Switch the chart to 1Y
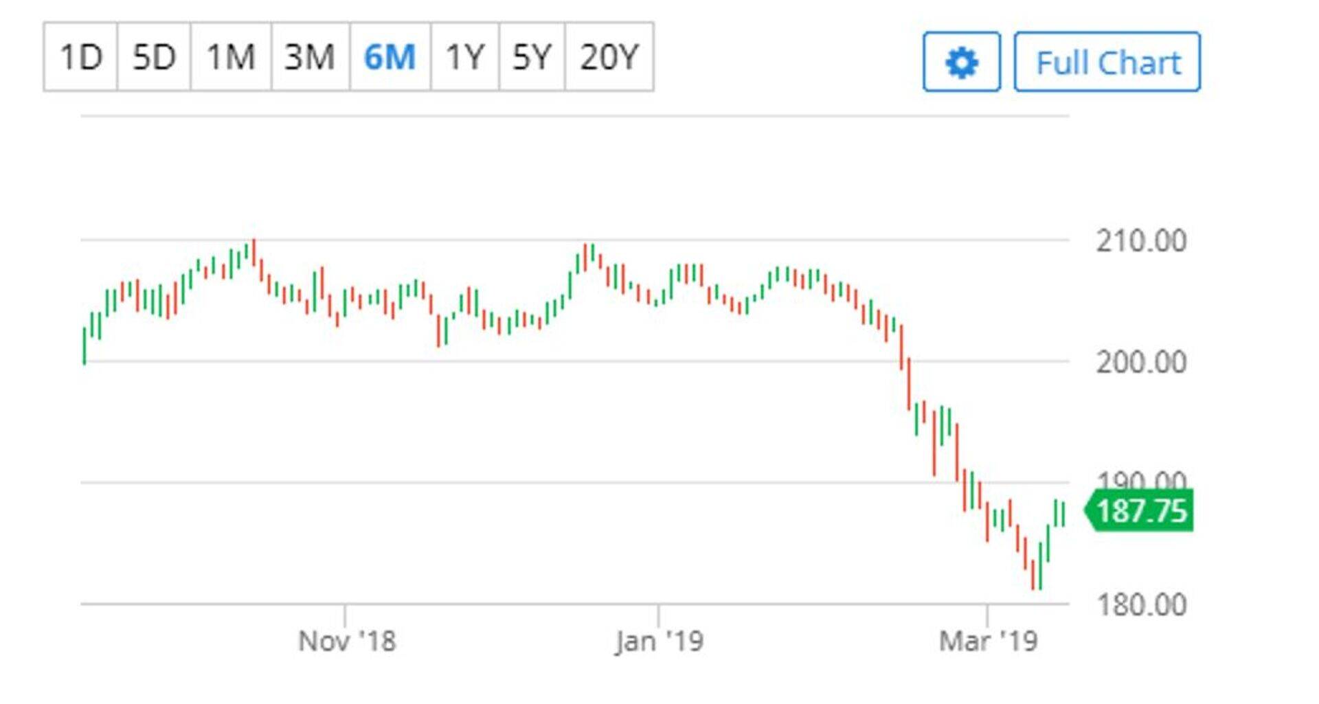The height and width of the screenshot is (704, 1319). point(465,56)
